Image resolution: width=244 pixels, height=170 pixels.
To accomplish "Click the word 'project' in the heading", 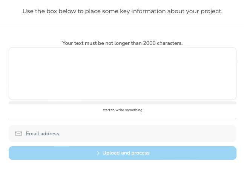I will [x=211, y=12].
